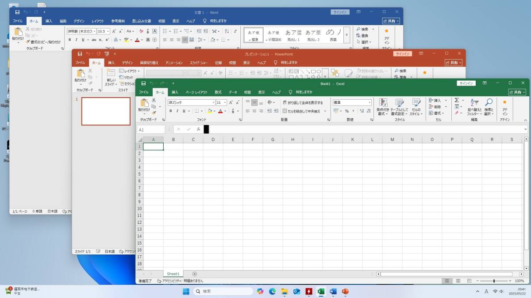This screenshot has height=298, width=531.
Task: Toggle Bold in the Excel font group
Action: pyautogui.click(x=171, y=111)
